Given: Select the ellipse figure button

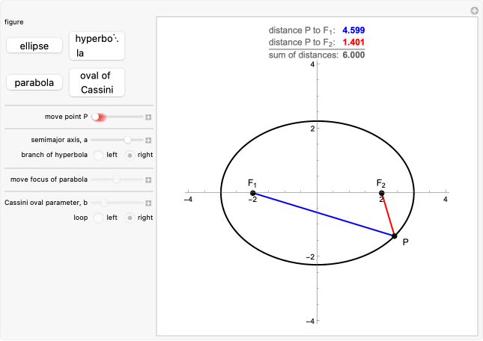Looking at the screenshot, I should click(34, 46).
